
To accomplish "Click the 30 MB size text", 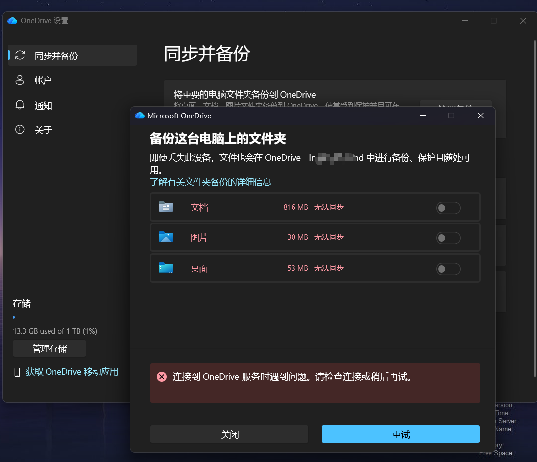I will (x=297, y=237).
